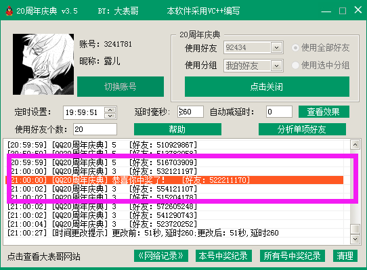
Task: Select log row with friend 516703909
Action: (x=175, y=162)
